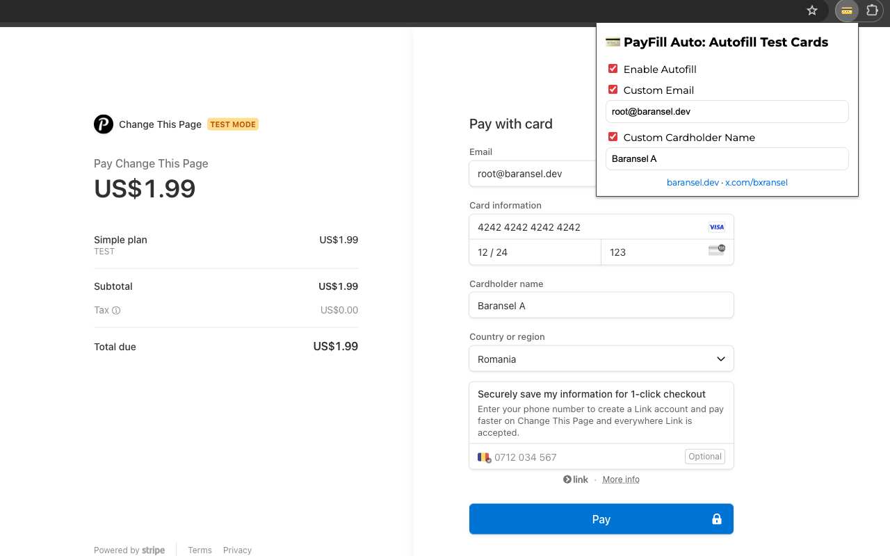Viewport: 890px width, 556px height.
Task: Click the Pay with card heading
Action: 511,124
